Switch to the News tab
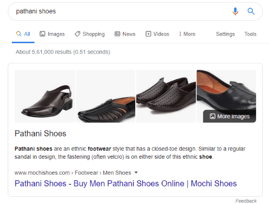The width and height of the screenshot is (269, 204). 125,34
